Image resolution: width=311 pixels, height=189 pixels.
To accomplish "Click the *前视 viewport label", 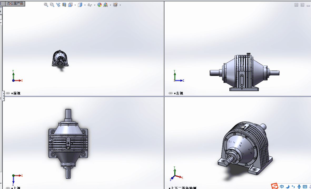I will [16, 93].
